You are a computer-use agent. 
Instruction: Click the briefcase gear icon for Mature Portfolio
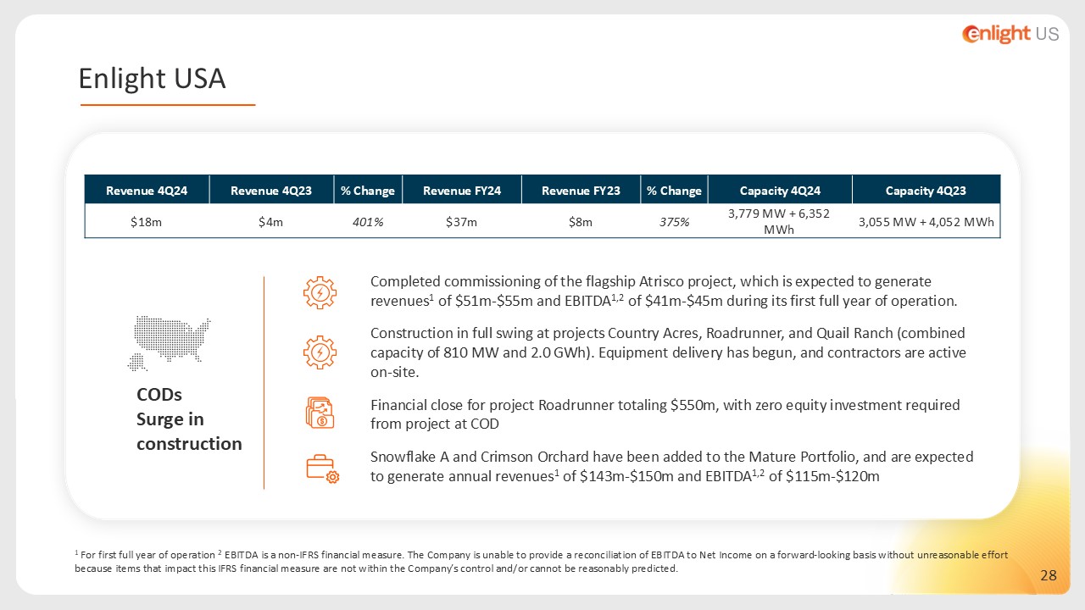322,469
